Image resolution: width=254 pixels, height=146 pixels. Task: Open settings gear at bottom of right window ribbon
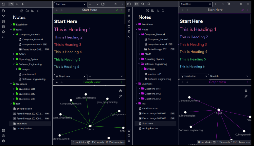point(129,141)
